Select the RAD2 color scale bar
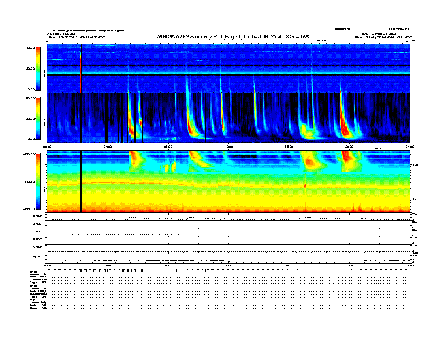This screenshot has width=442, height=341. [x=38, y=69]
